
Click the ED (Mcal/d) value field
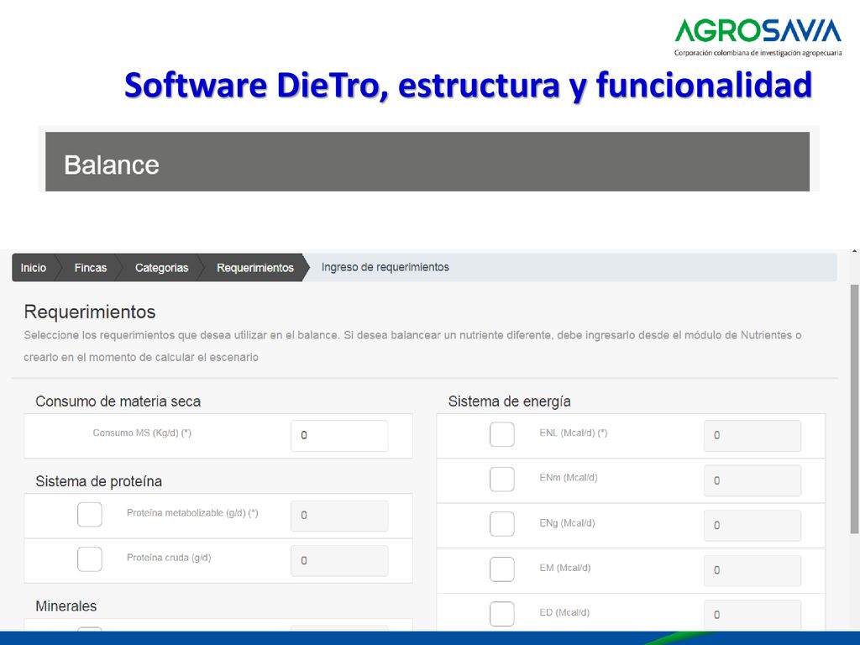coord(752,615)
